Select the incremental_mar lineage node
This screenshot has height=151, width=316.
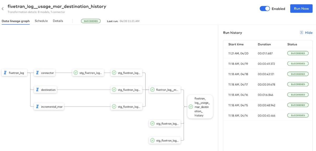coord(49,107)
